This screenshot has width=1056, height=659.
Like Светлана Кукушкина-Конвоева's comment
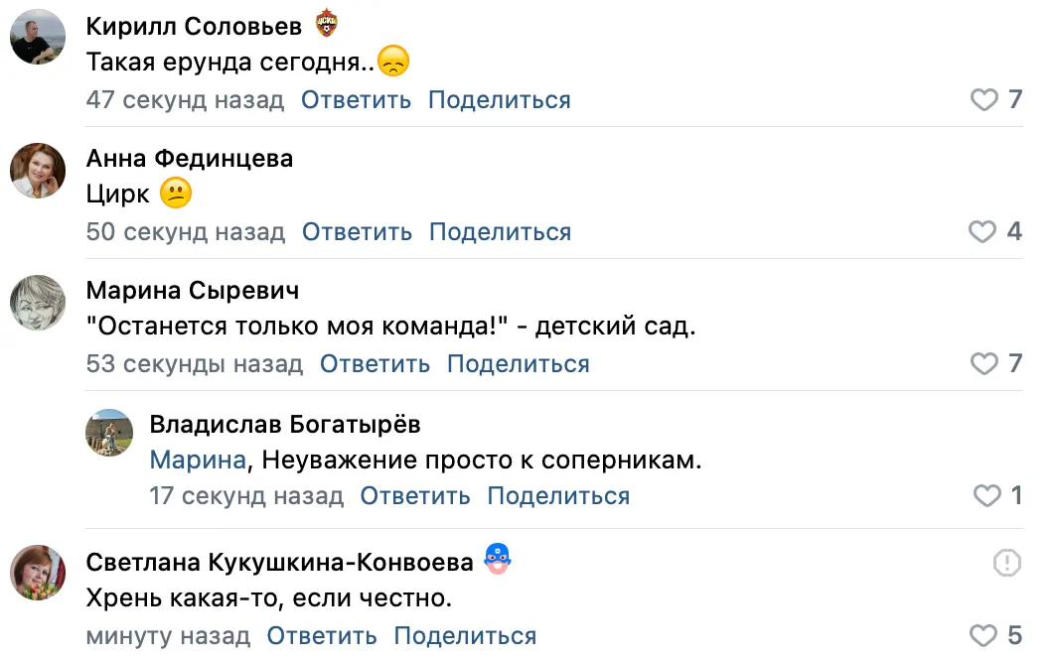982,636
